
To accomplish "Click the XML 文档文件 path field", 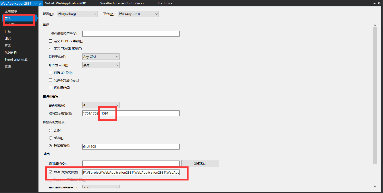I will (x=131, y=173).
